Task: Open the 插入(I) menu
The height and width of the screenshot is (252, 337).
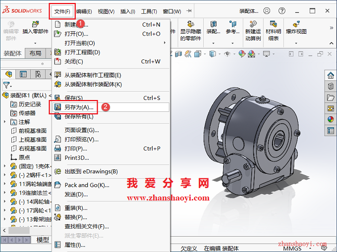Action: [x=128, y=11]
